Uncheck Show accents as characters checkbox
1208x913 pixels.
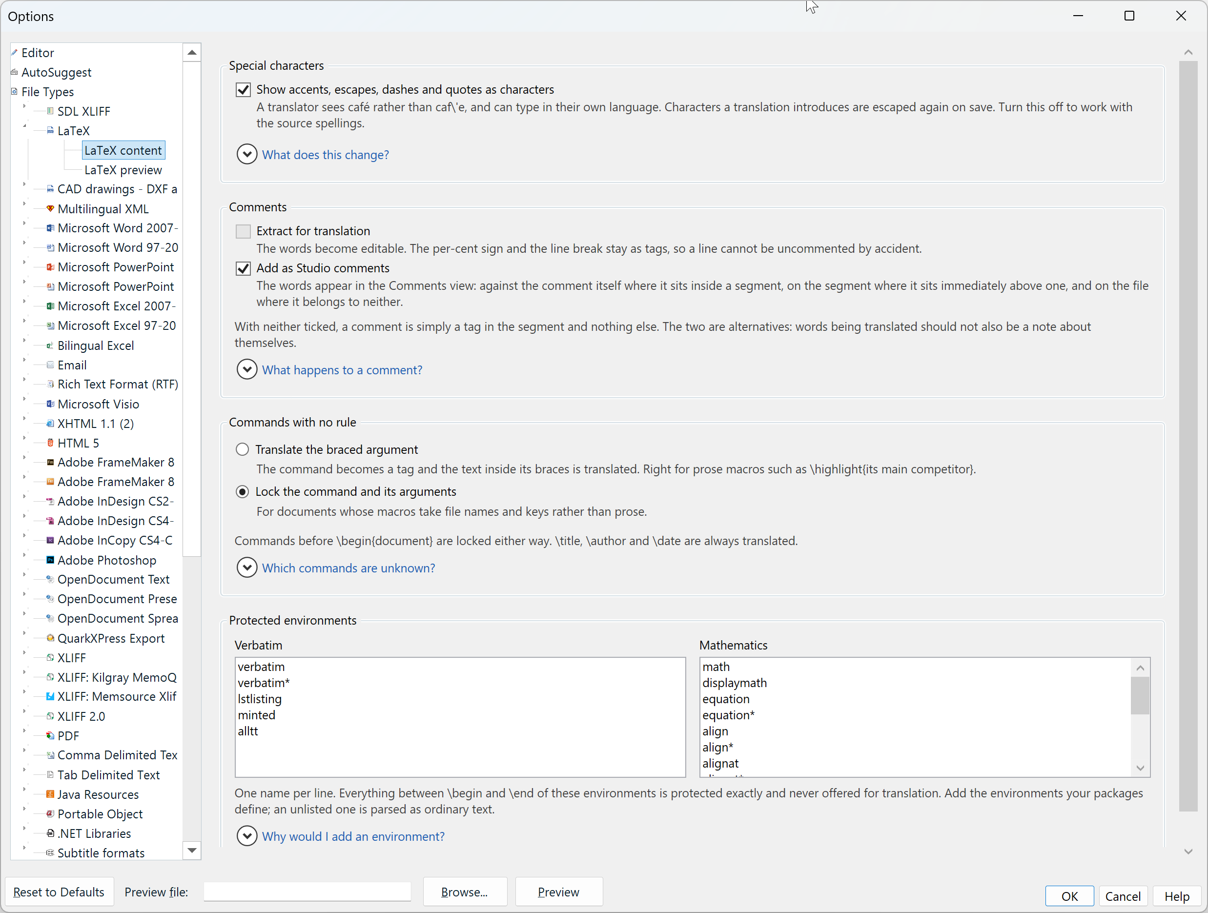tap(243, 90)
